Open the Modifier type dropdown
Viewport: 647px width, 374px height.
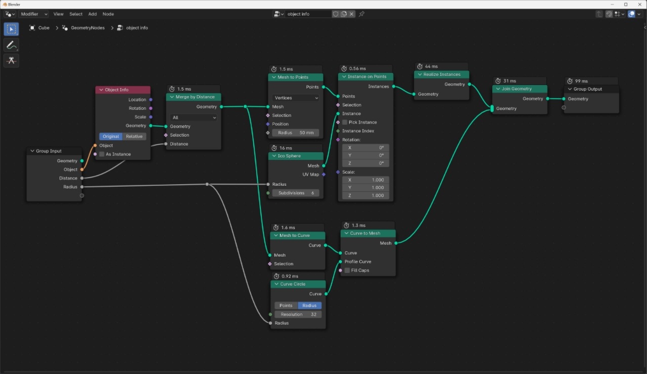point(33,14)
